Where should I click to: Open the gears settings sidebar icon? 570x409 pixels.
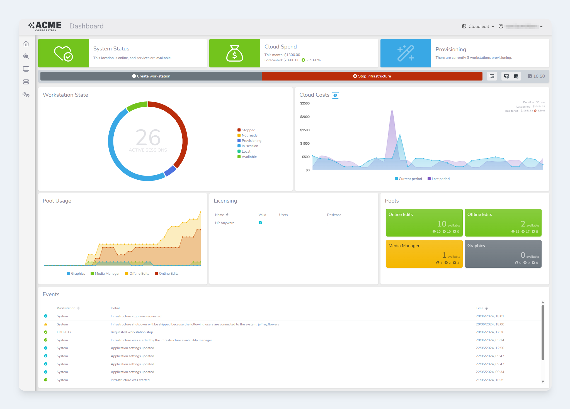point(26,95)
